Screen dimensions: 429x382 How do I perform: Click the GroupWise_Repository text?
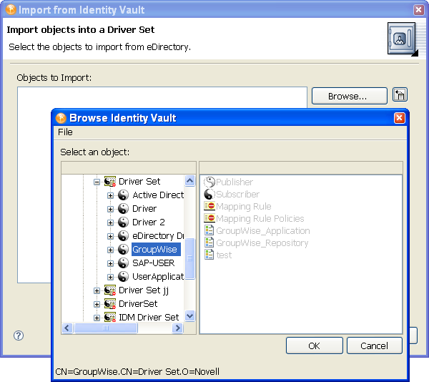[262, 243]
